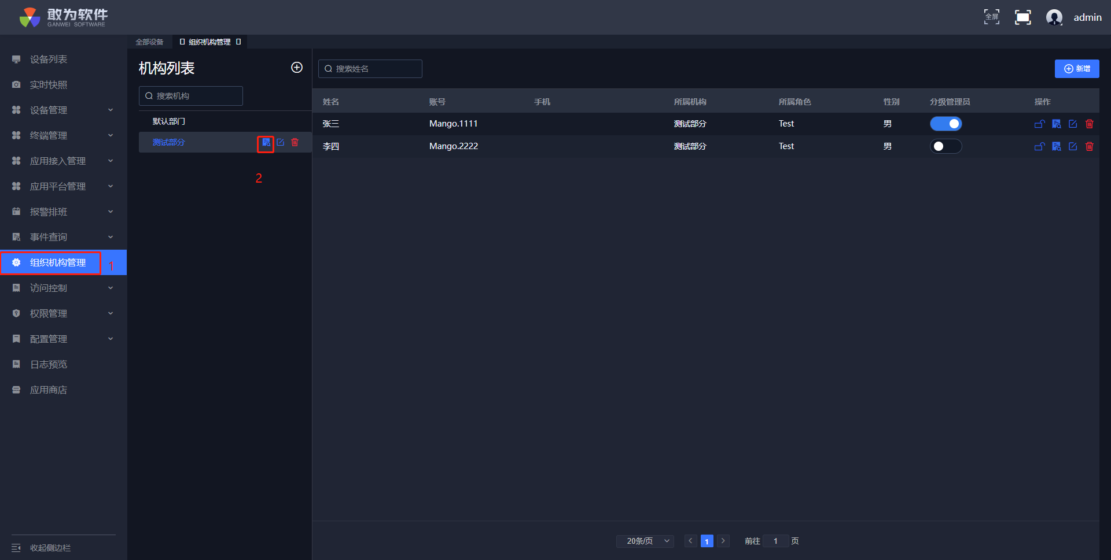Click the 前往 page number input

click(x=775, y=541)
